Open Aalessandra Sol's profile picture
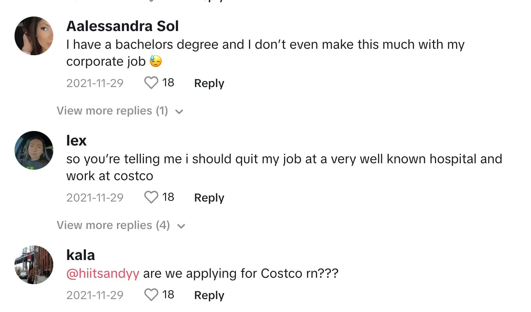This screenshot has height=312, width=531. [x=34, y=36]
